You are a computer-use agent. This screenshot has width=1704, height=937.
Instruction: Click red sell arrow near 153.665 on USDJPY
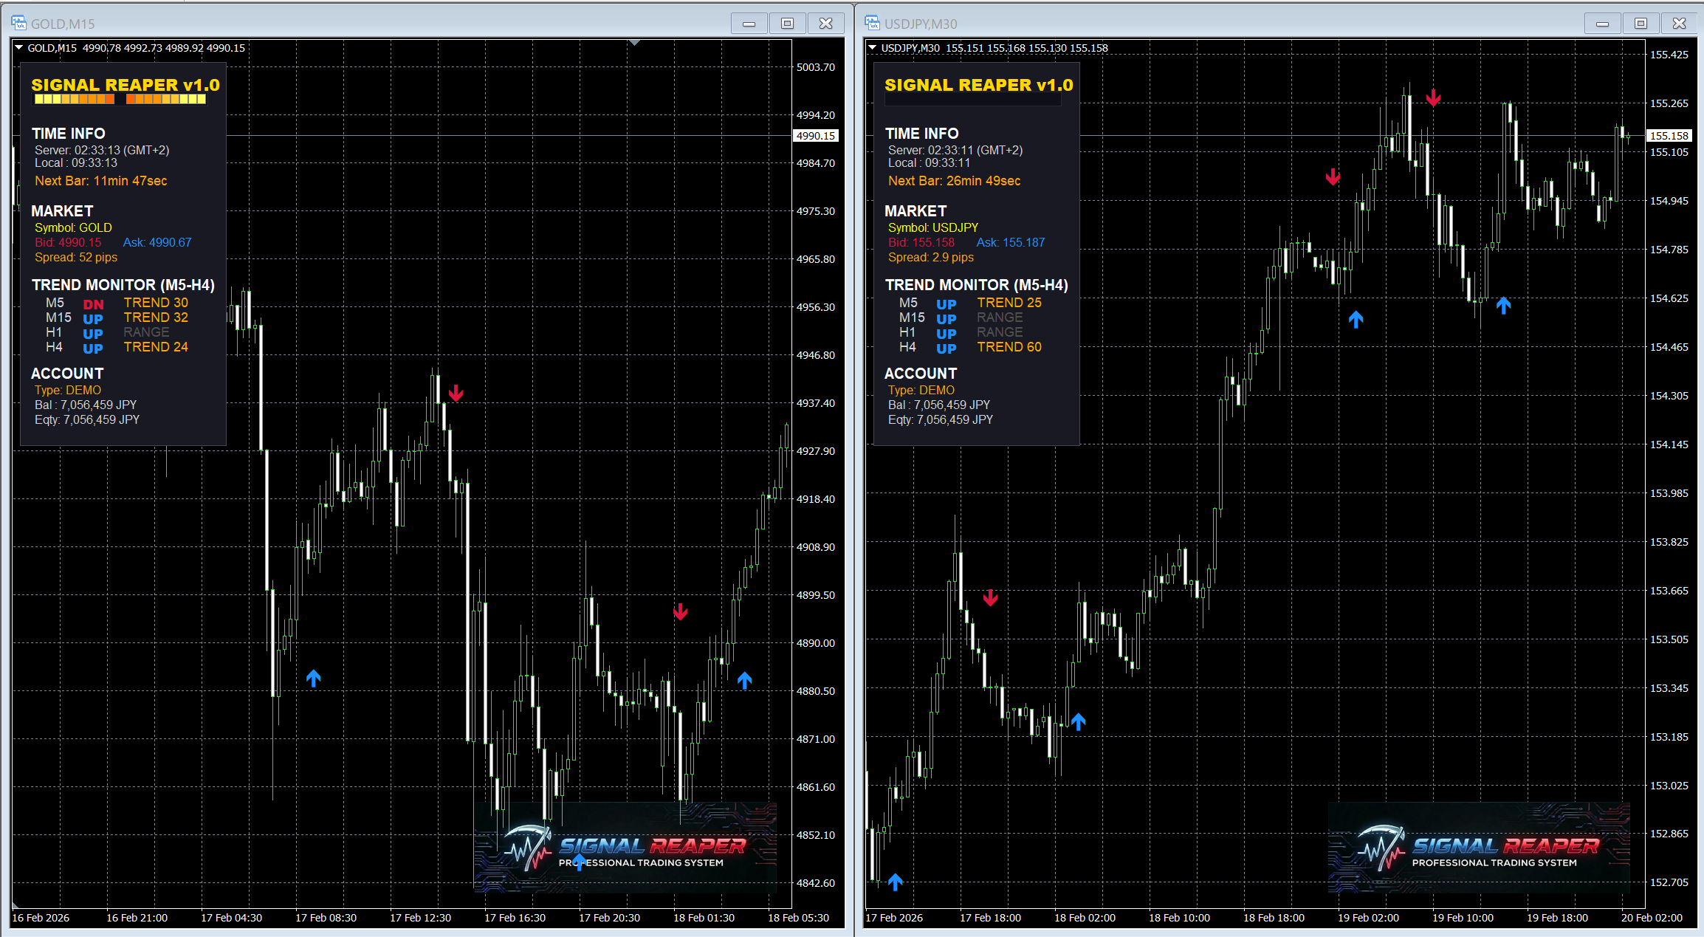click(x=990, y=597)
